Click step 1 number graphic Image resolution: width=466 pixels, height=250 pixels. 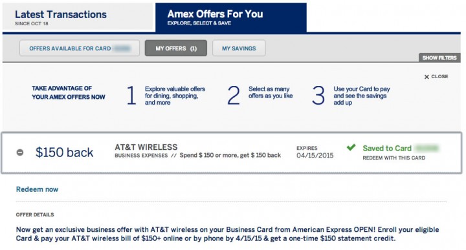(x=131, y=95)
